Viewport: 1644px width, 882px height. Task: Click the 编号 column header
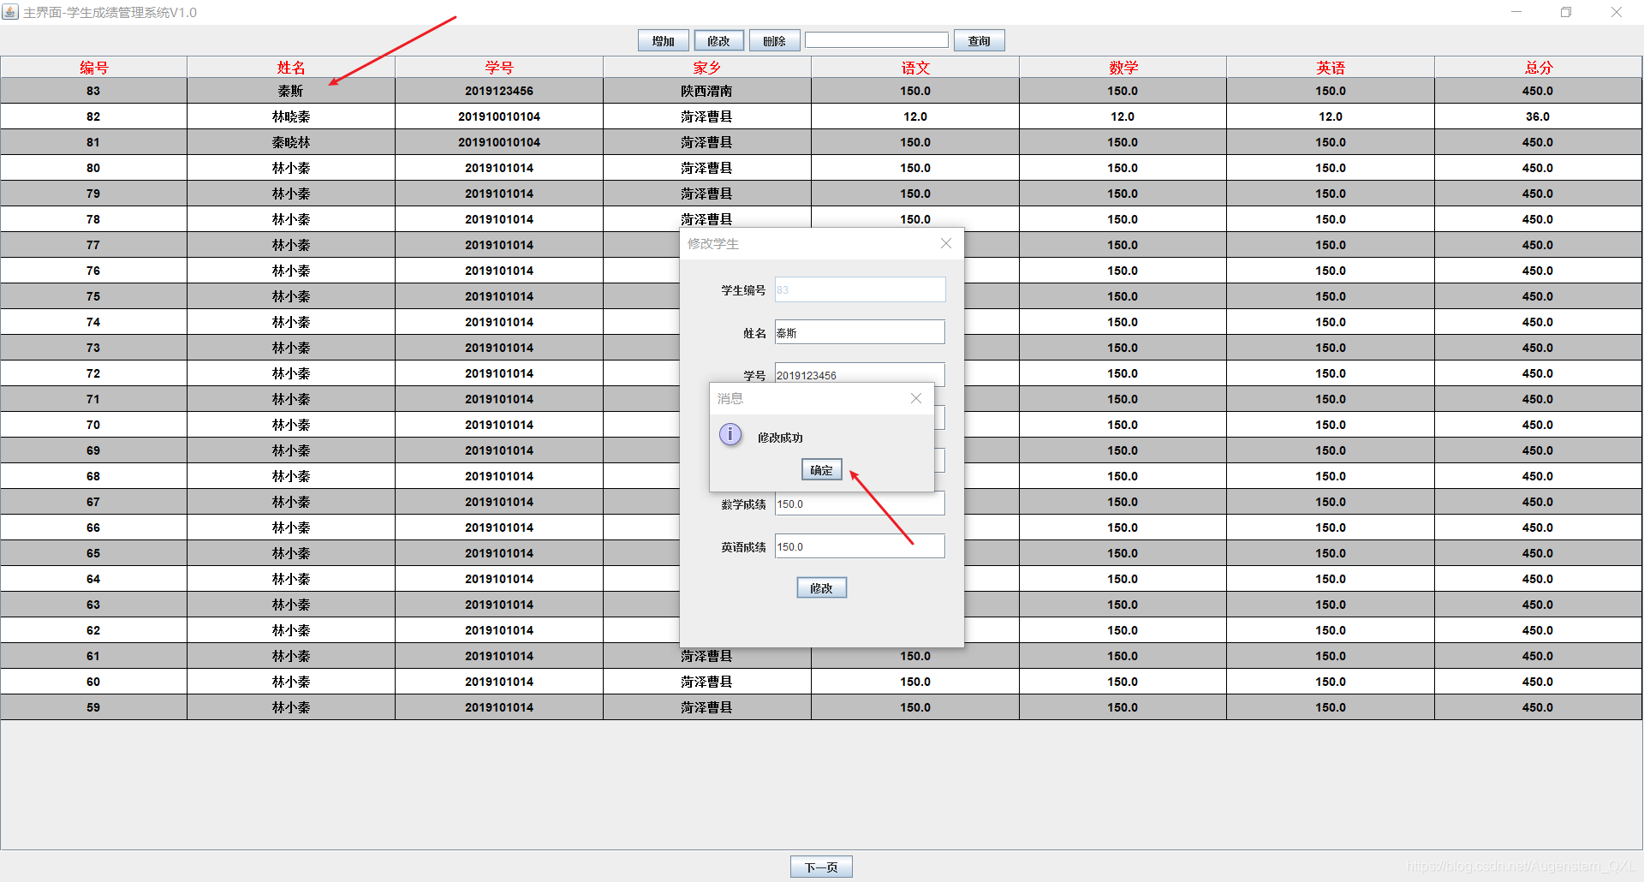(x=93, y=67)
